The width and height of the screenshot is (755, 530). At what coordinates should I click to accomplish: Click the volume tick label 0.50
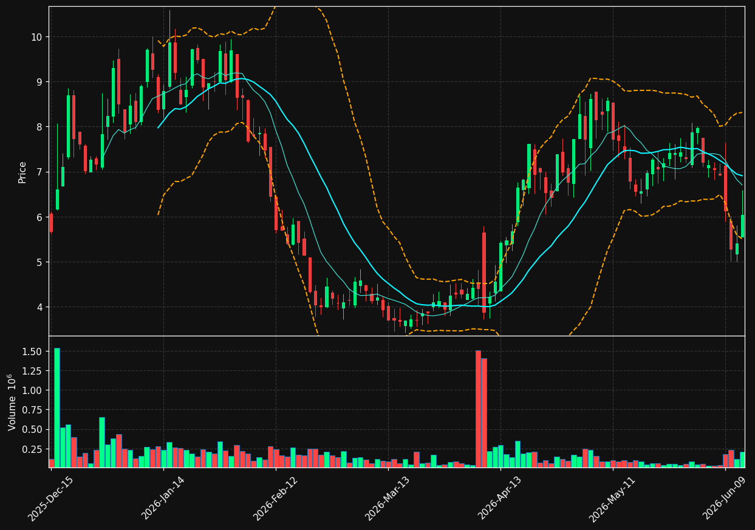[32, 429]
